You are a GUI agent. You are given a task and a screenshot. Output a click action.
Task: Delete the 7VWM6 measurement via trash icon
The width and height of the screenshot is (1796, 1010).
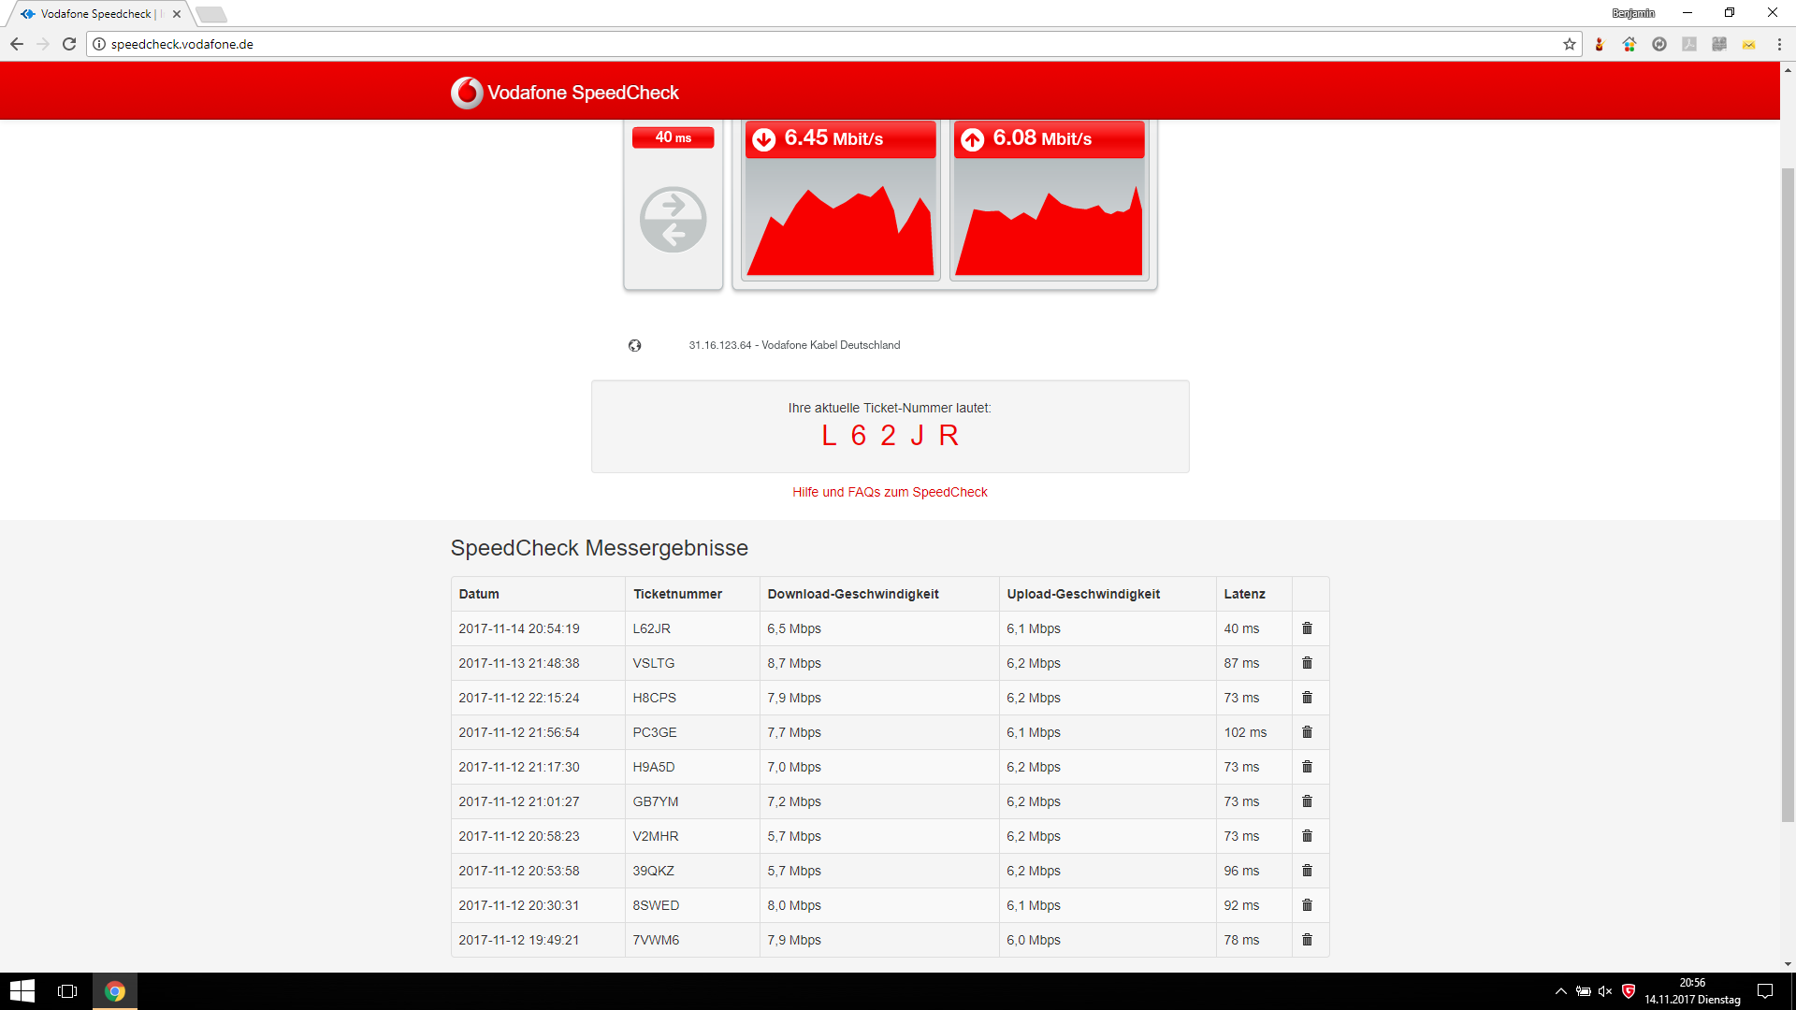(1307, 940)
